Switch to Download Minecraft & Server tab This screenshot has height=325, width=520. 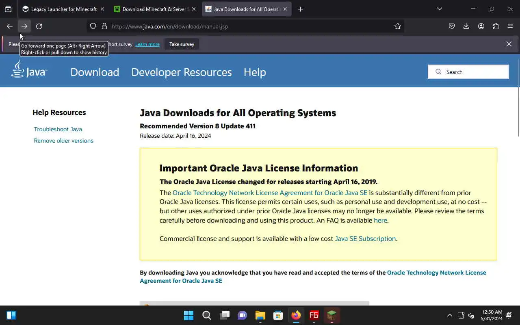155,9
